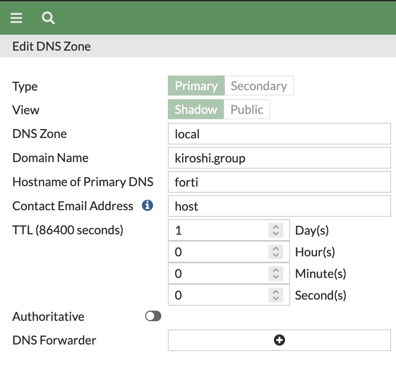Adjust the Second(s) stepper arrows

coord(276,295)
